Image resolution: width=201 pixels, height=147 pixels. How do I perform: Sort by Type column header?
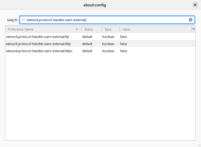(111, 29)
